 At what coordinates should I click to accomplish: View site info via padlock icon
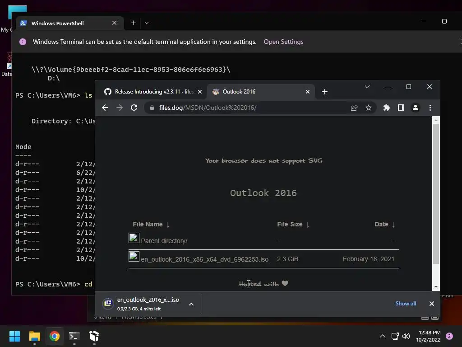tap(152, 108)
